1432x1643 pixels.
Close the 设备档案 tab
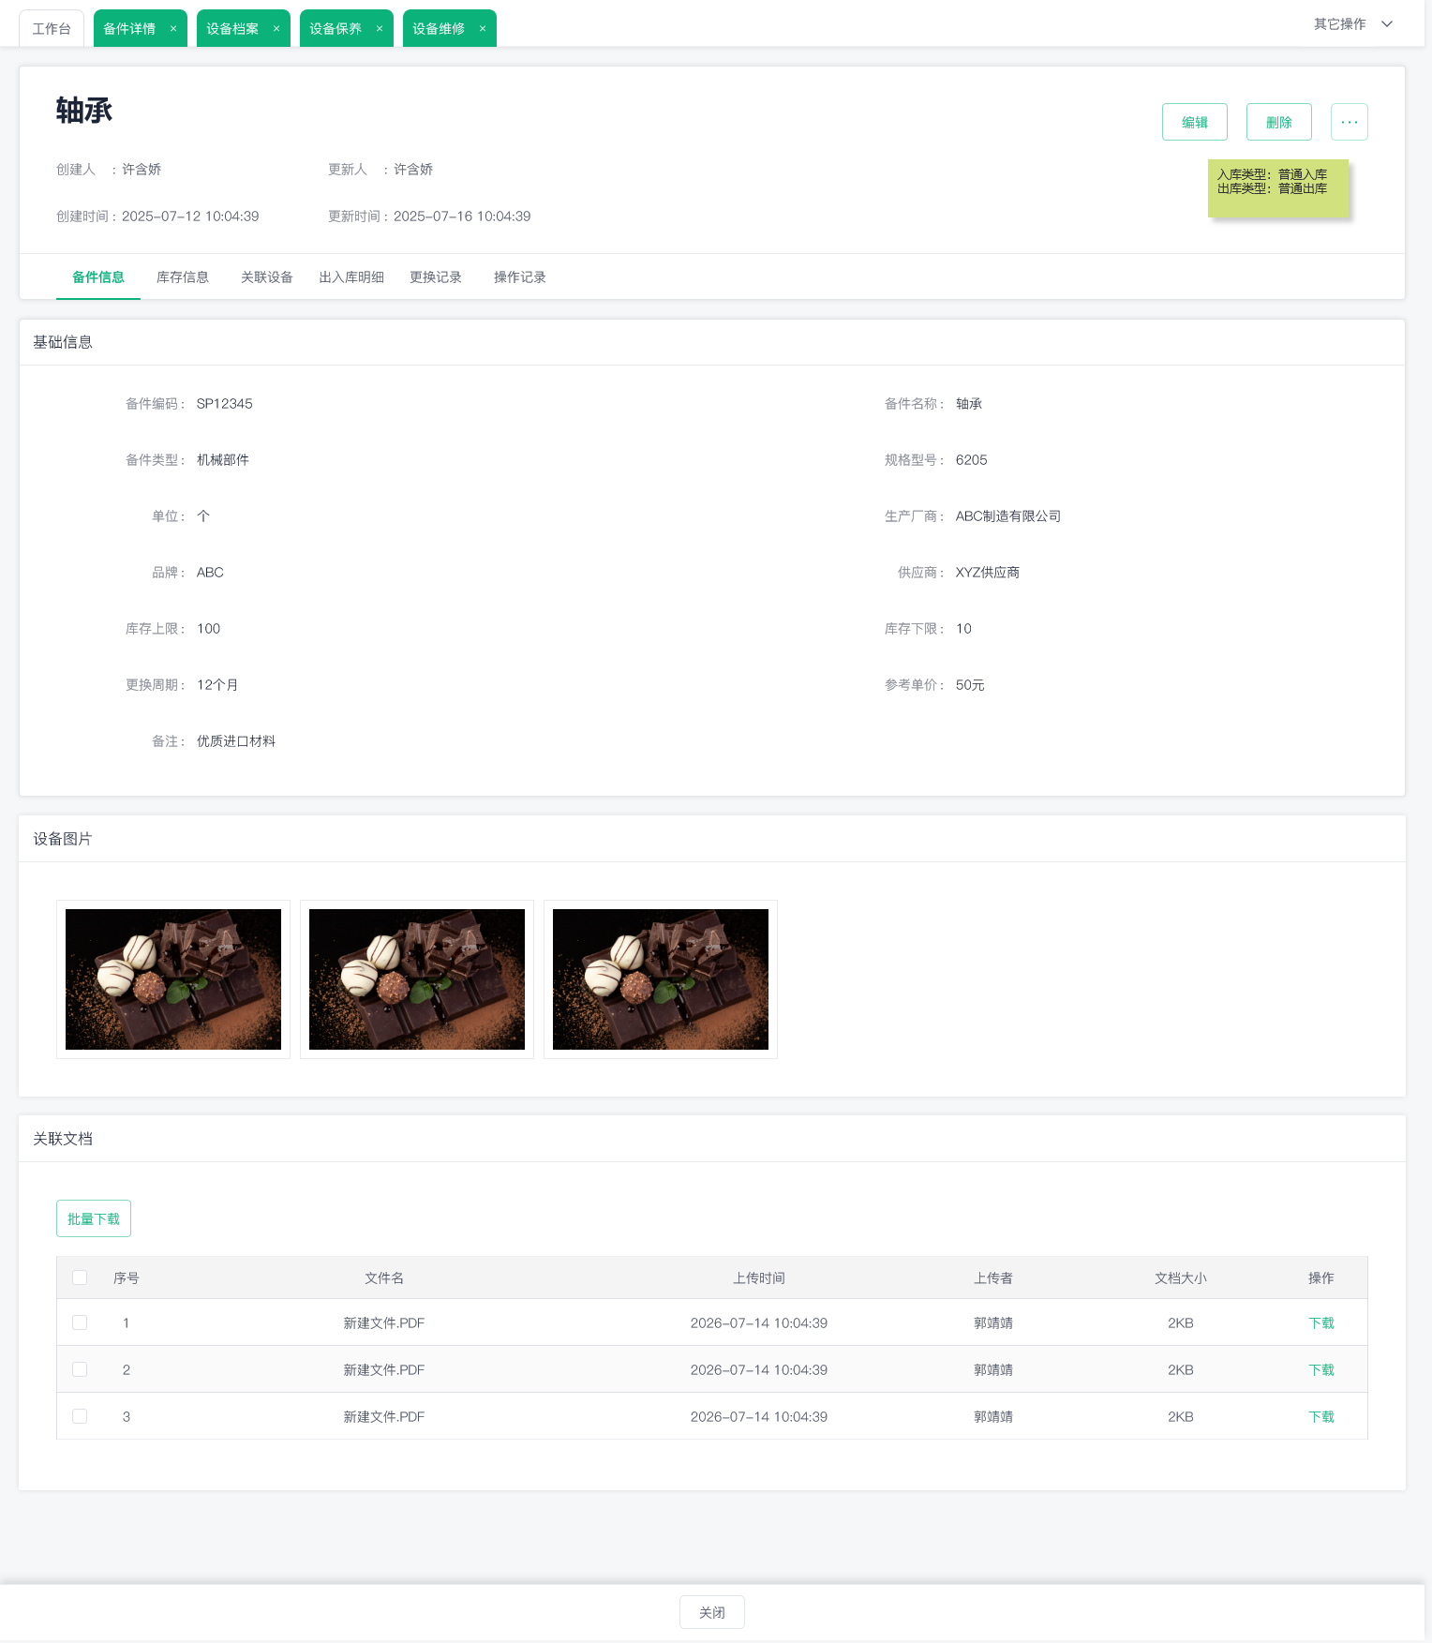click(x=276, y=29)
